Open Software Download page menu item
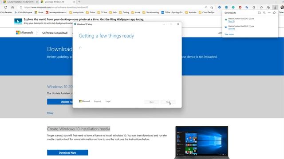 tap(55, 33)
